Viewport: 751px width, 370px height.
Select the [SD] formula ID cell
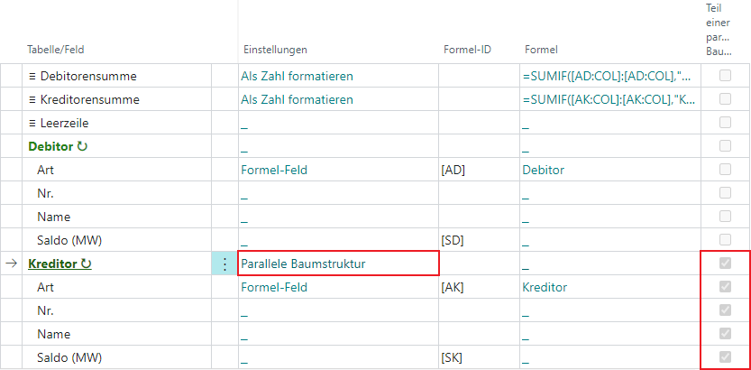tap(479, 240)
